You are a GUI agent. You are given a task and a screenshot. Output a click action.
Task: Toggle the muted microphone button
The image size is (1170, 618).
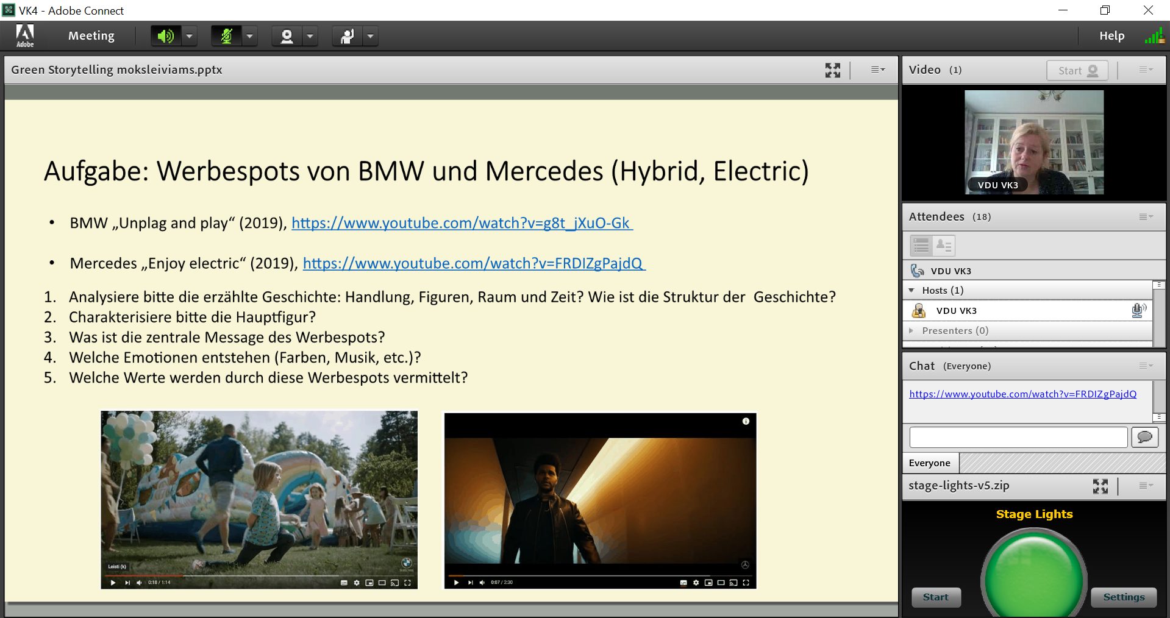(x=226, y=36)
